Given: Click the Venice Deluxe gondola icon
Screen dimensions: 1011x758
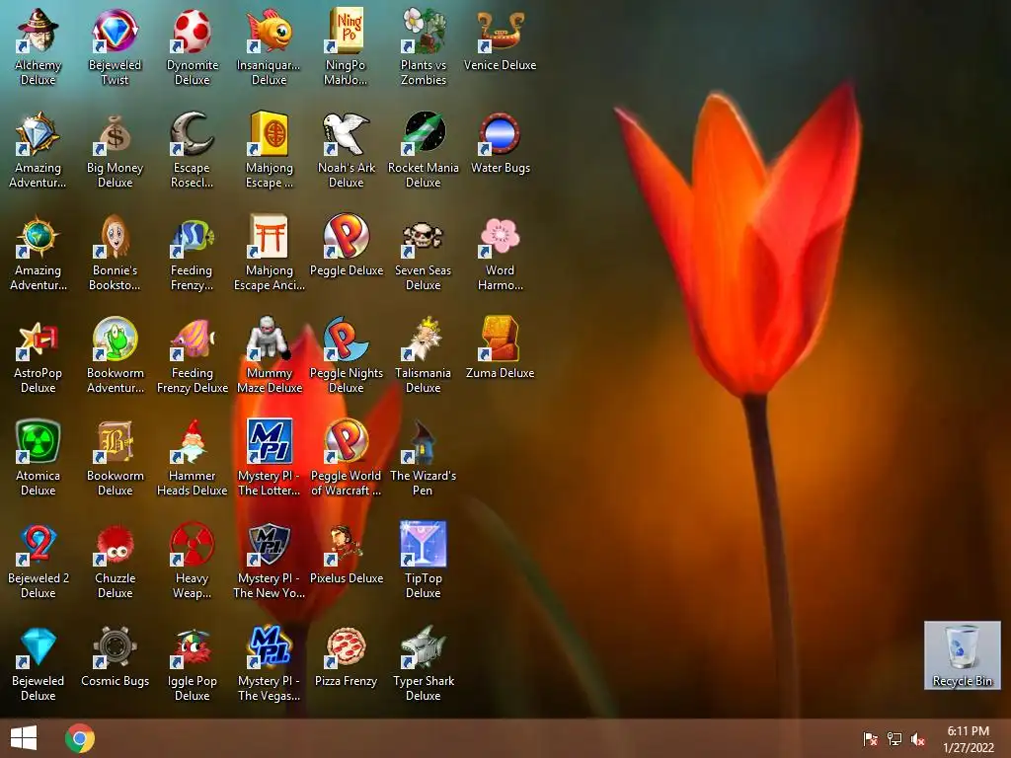Looking at the screenshot, I should pos(500,31).
